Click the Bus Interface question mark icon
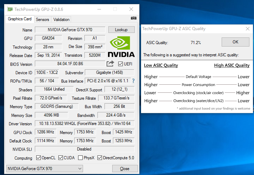Viewport: 254px width, 175px height. tap(133, 81)
